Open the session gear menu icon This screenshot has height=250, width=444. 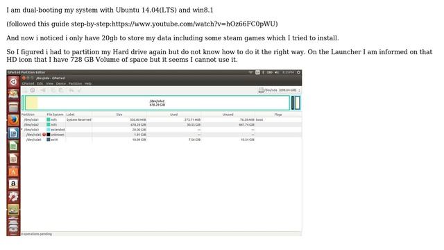coord(298,72)
